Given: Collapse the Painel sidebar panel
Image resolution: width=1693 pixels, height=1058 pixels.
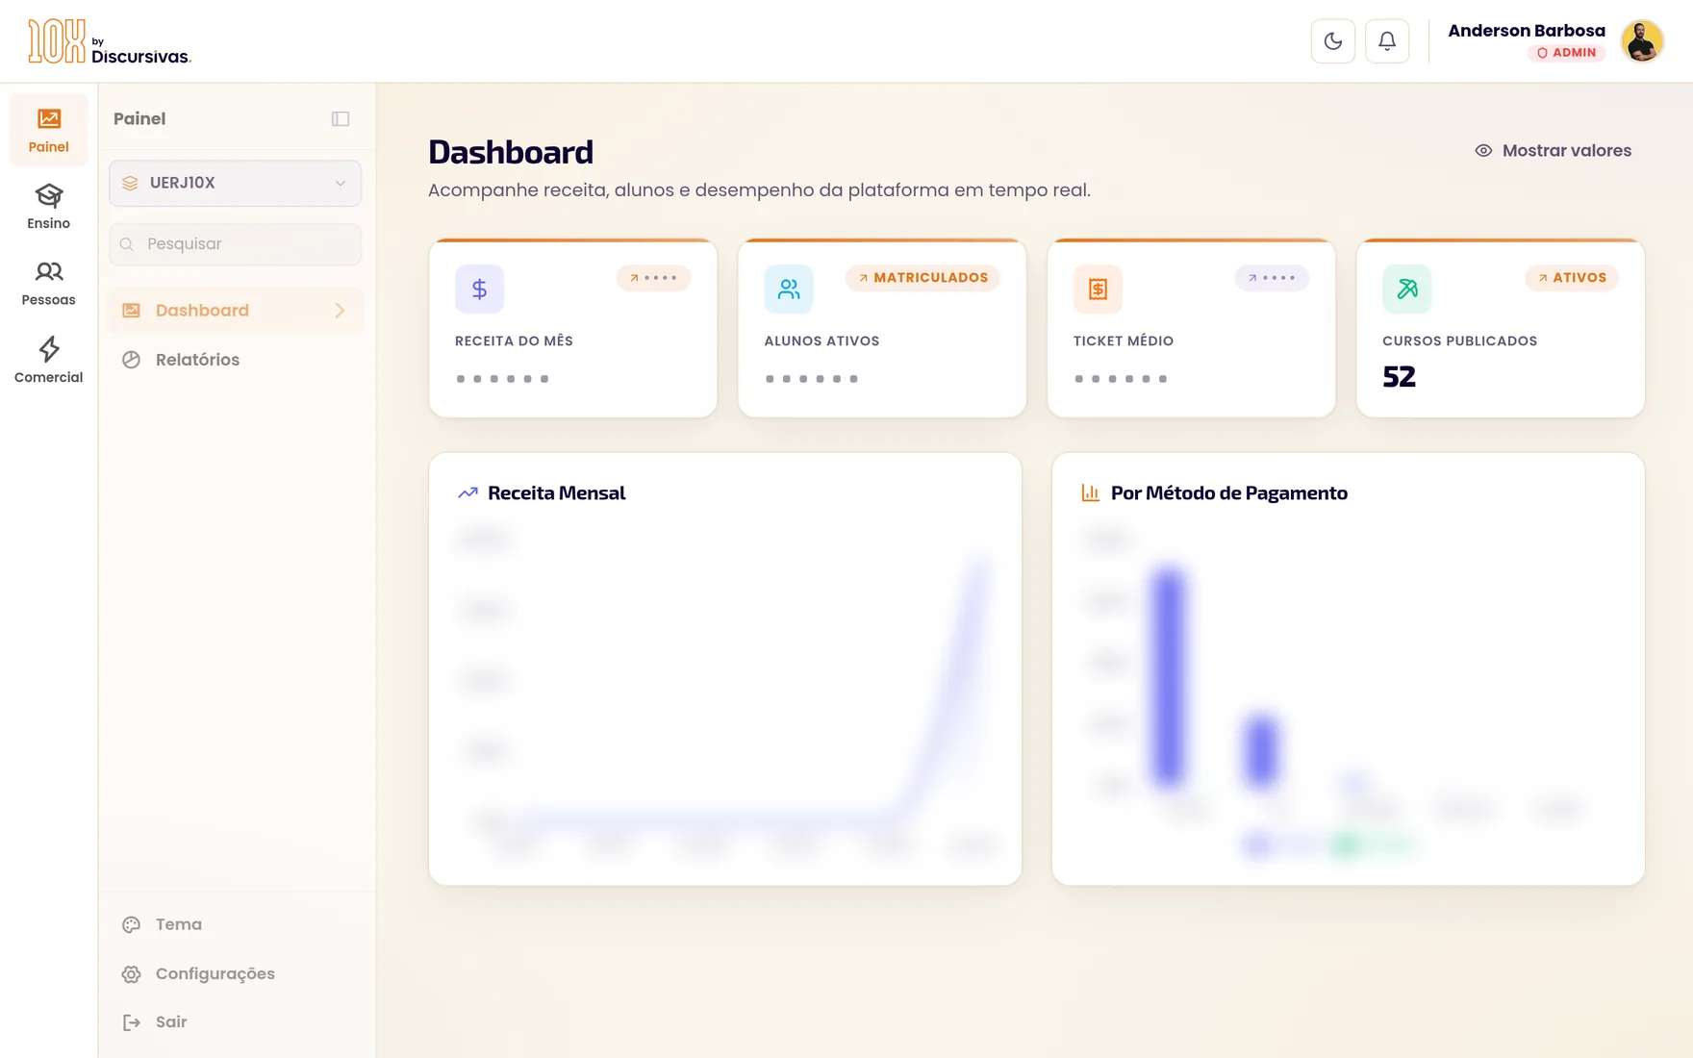Looking at the screenshot, I should pos(341,119).
